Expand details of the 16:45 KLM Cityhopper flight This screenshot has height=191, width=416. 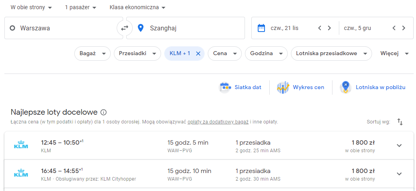399,174
